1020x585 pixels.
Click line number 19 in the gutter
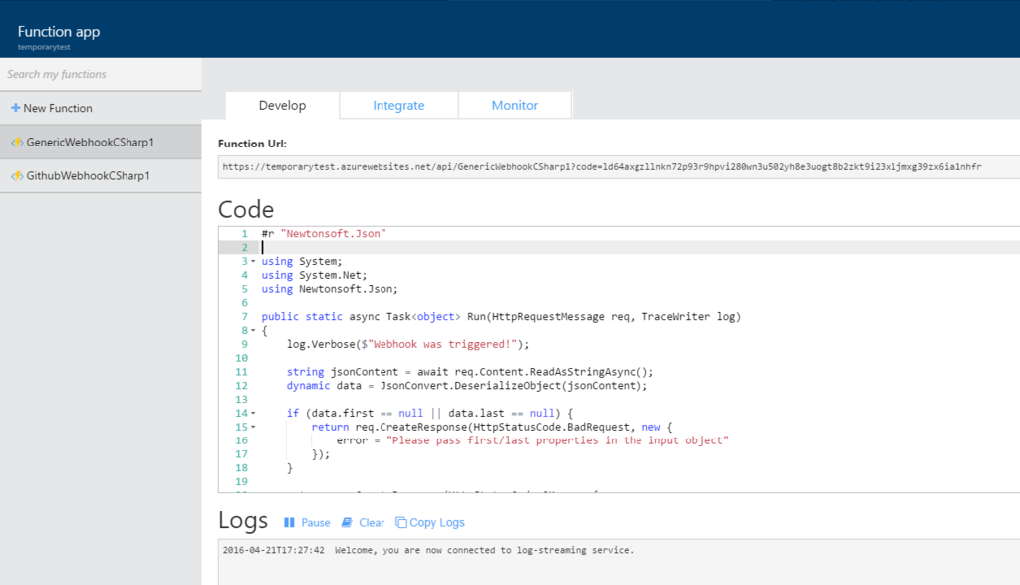click(x=241, y=482)
